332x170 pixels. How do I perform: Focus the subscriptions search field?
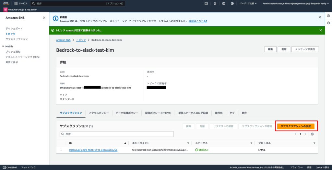click(x=117, y=134)
